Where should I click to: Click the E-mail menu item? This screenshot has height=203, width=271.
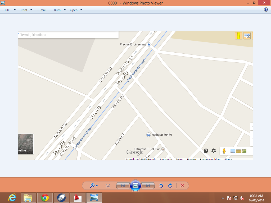[x=42, y=10]
